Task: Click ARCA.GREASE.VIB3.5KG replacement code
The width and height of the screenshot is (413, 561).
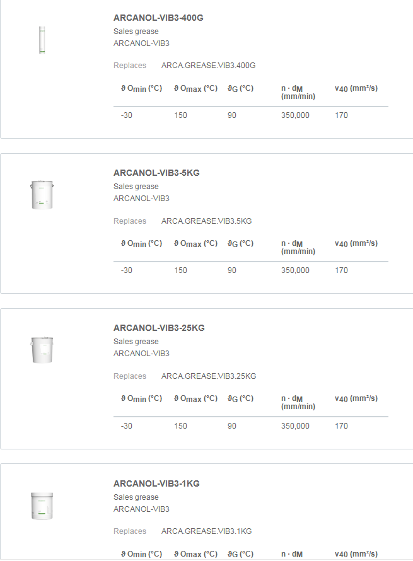Action: [x=206, y=221]
